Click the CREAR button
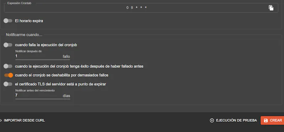This screenshot has width=284, height=132. point(272,120)
